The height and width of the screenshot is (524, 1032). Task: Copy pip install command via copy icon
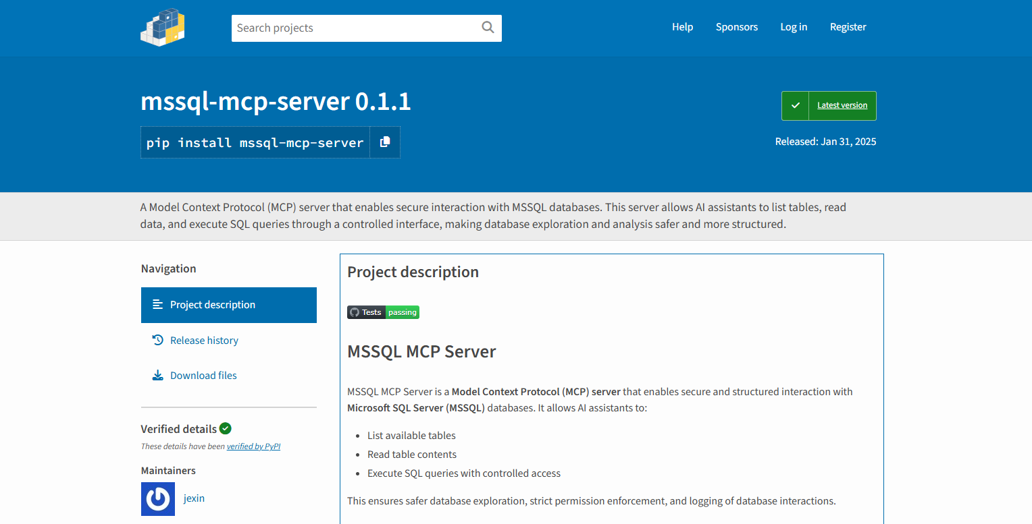(x=385, y=142)
